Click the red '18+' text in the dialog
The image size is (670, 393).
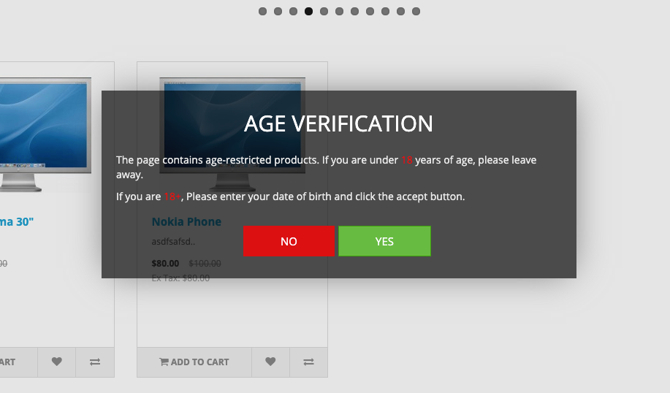click(x=172, y=196)
